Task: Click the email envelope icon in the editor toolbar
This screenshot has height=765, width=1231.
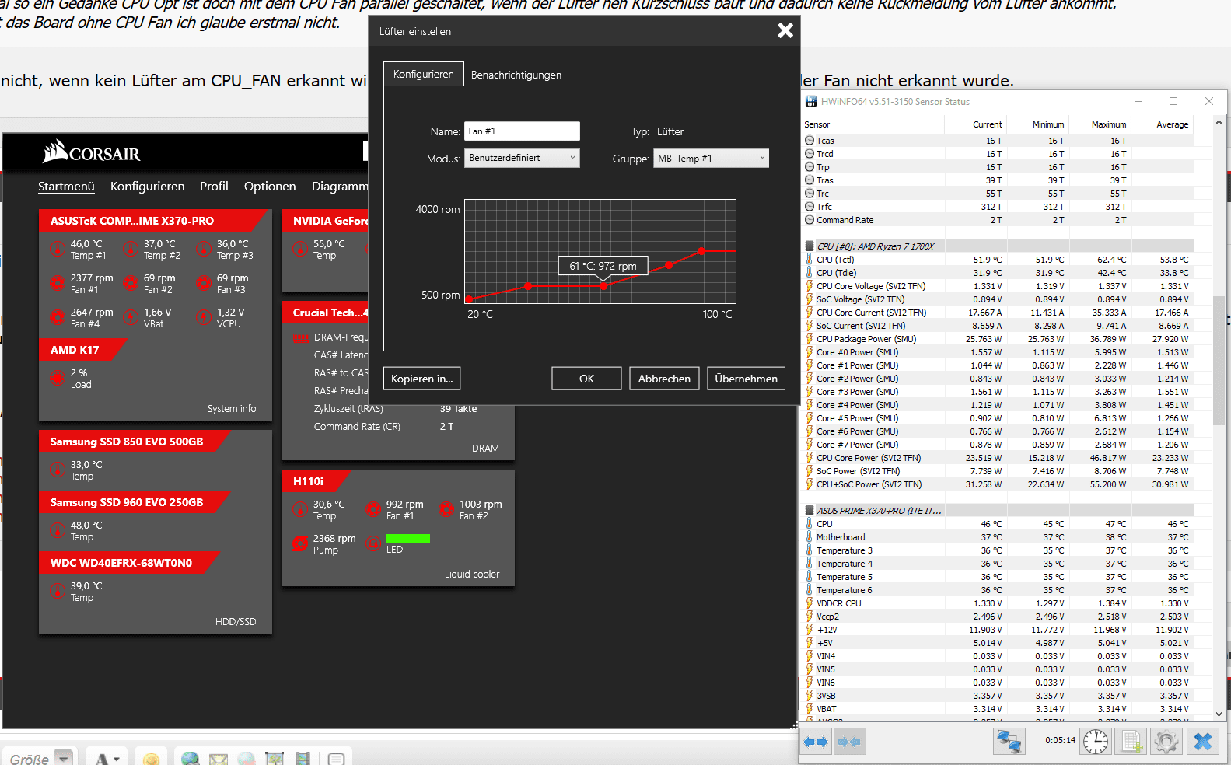Action: click(219, 759)
